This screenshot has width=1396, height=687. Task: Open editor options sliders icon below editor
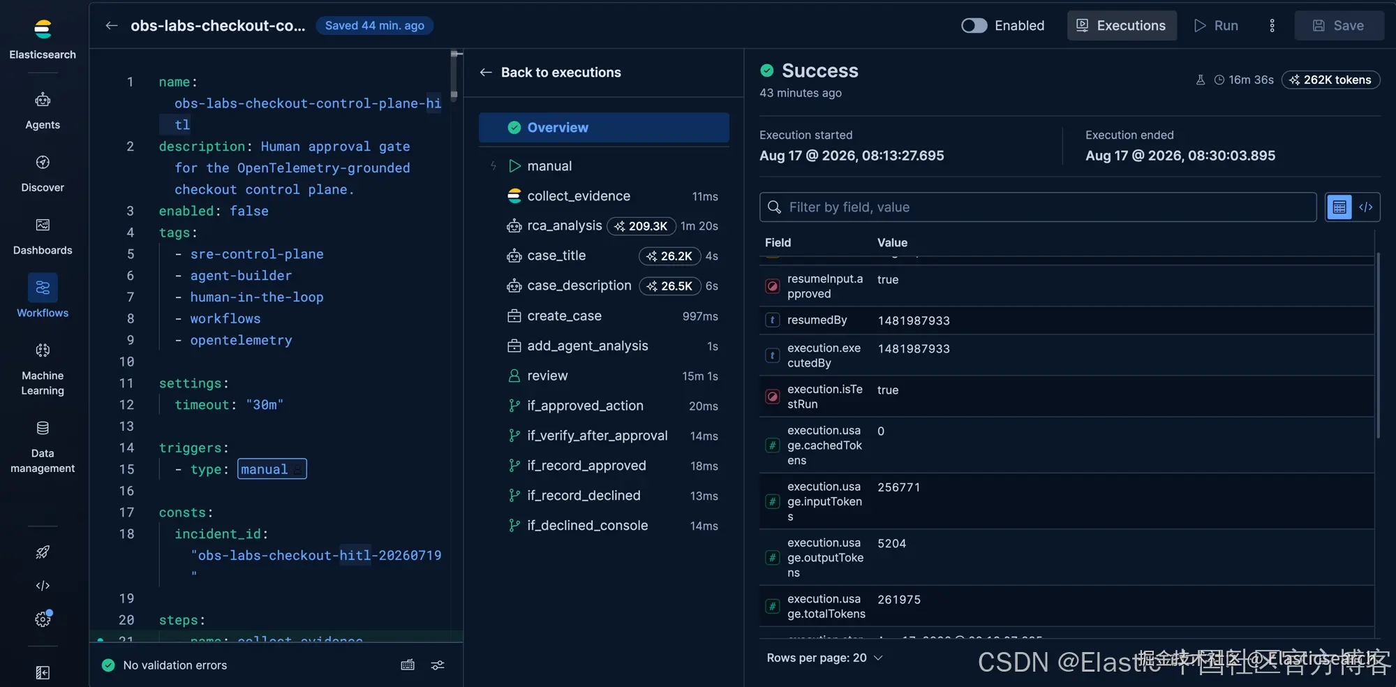[438, 665]
